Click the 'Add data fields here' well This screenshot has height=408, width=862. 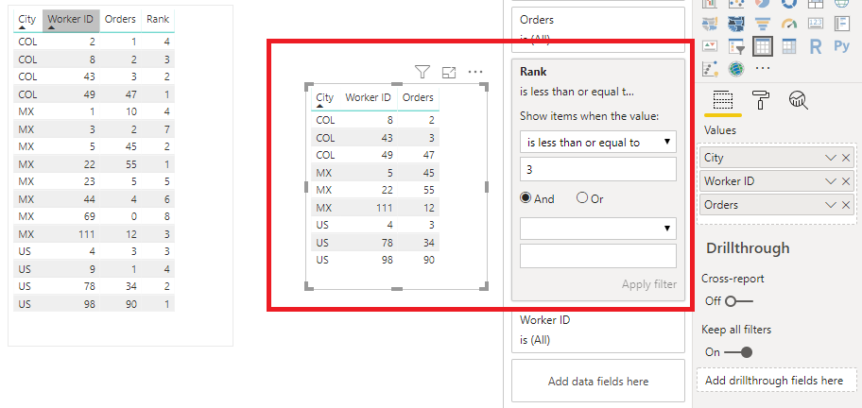tap(598, 382)
